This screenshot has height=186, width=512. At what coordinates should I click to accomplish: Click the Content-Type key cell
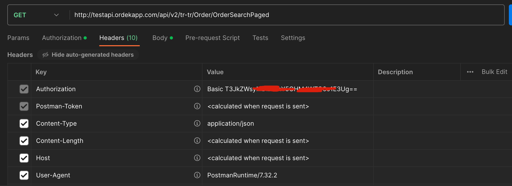coord(117,124)
